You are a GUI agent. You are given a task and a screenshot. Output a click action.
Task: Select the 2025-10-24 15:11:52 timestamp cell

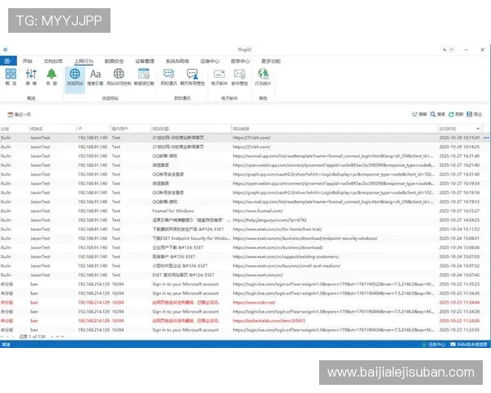[x=459, y=229]
